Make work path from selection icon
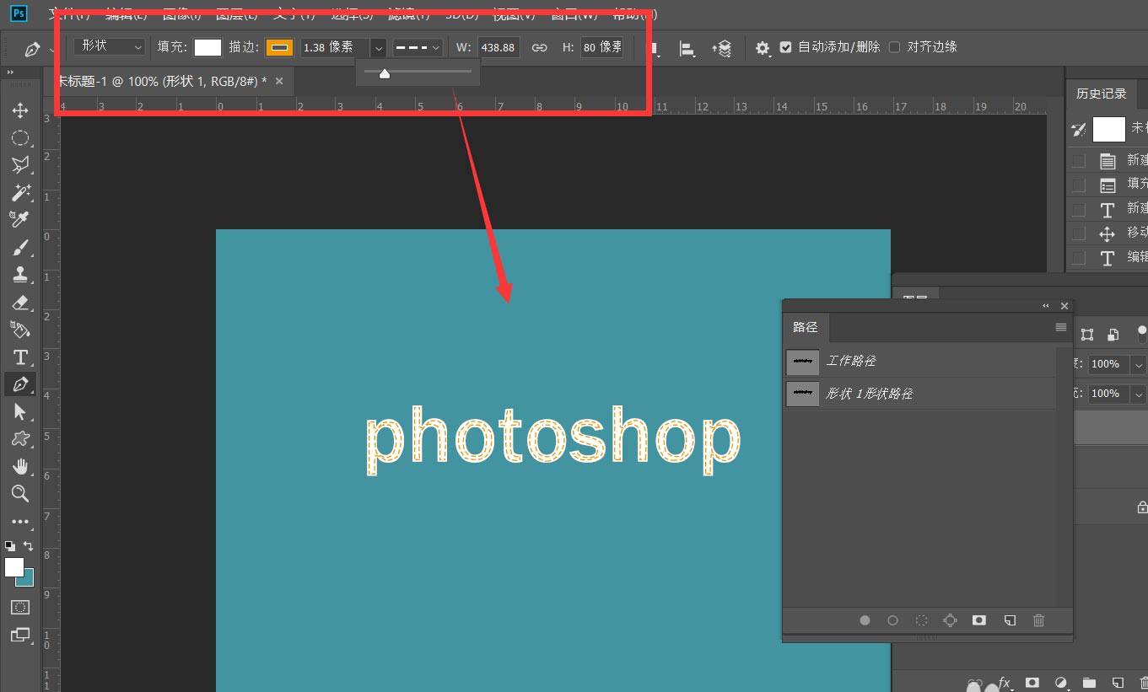Screen dimensions: 1148x692 click(950, 620)
